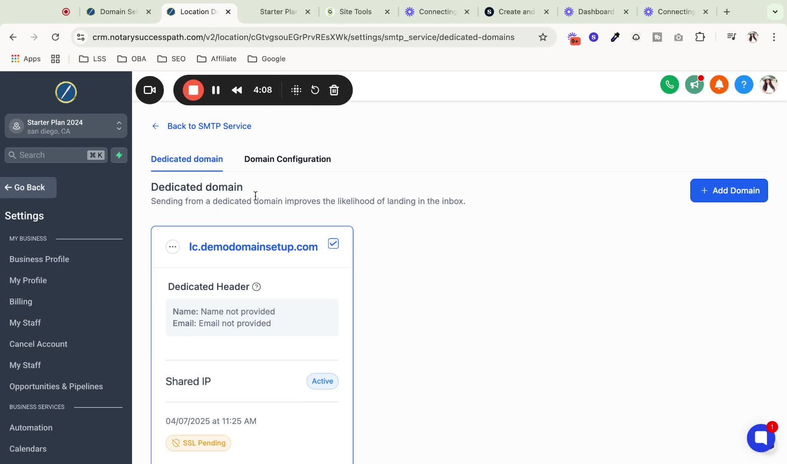
Task: Open the tab groups grid icon
Action: 55,59
